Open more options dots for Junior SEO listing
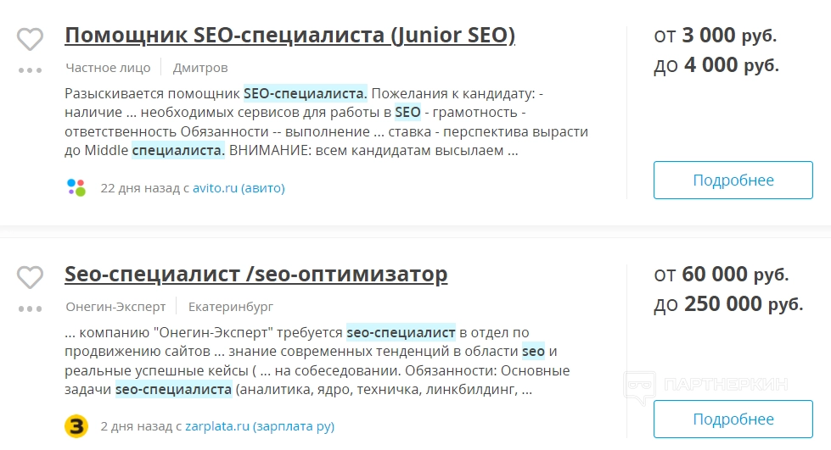 [x=31, y=70]
